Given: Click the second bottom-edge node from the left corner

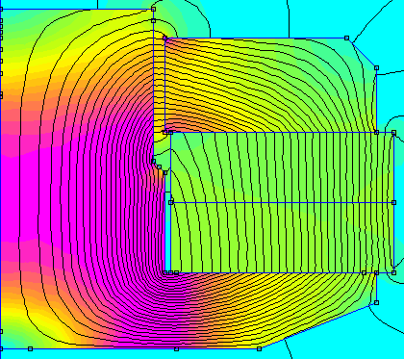Looking at the screenshot, I should 30,348.
